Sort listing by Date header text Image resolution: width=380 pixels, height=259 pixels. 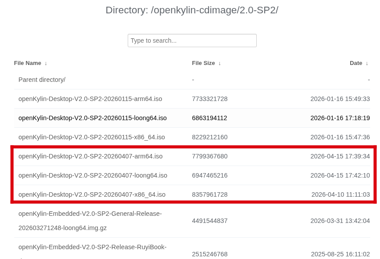[x=356, y=63]
